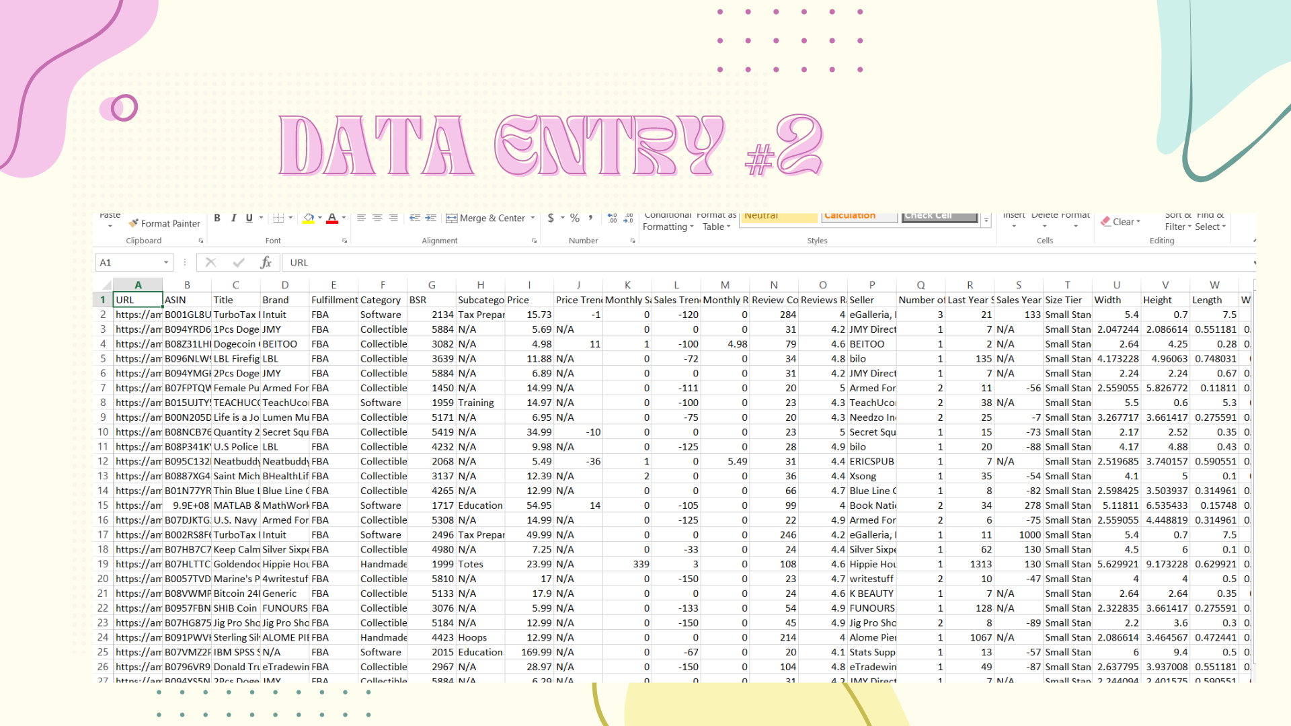1291x726 pixels.
Task: Open the Name Box dropdown
Action: 166,262
